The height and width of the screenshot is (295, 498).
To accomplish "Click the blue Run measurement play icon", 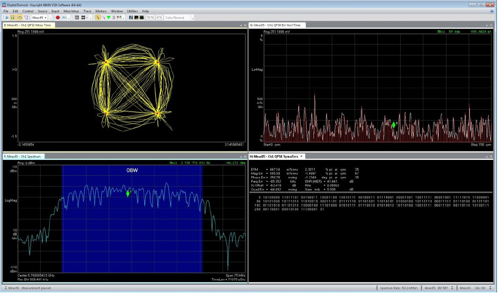I will pyautogui.click(x=7, y=17).
